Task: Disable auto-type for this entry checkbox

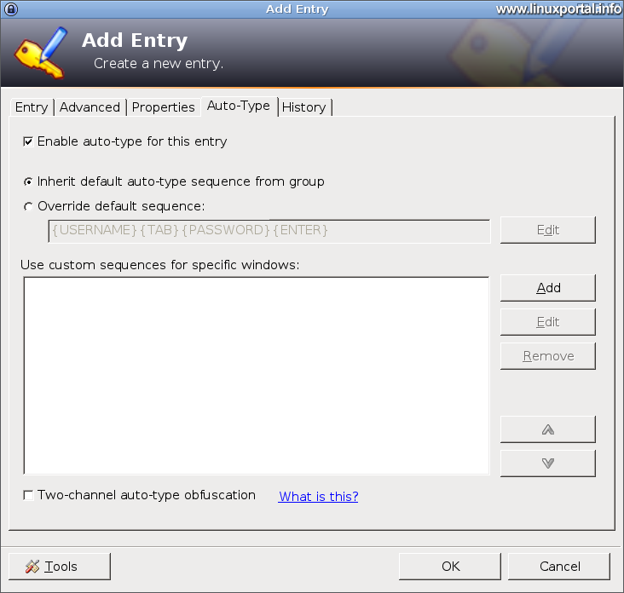Action: point(28,141)
